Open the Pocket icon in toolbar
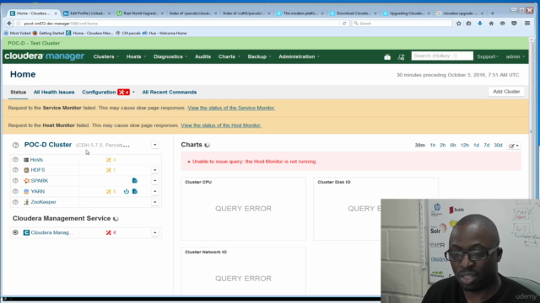This screenshot has width=540, height=303. pyautogui.click(x=514, y=24)
